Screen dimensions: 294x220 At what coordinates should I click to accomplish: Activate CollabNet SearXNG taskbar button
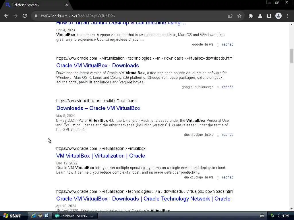click(75, 216)
